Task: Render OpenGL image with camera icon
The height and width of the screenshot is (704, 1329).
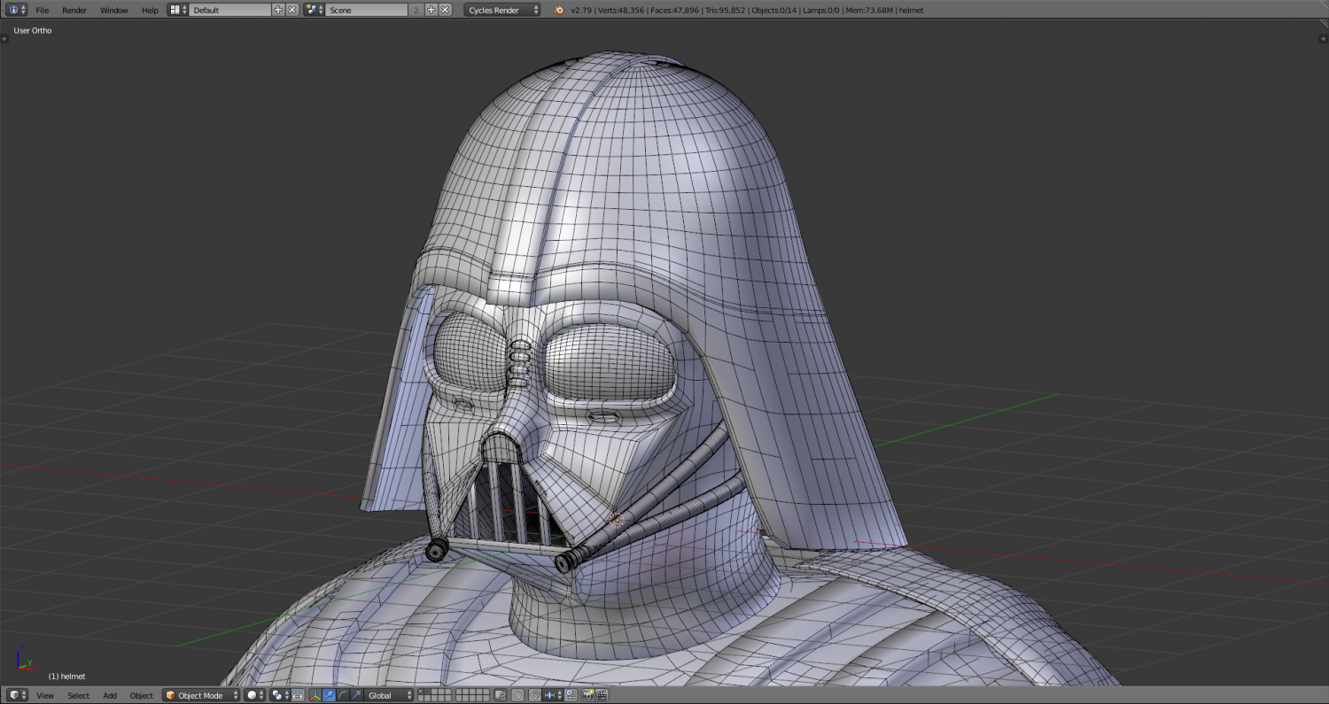Action: point(587,695)
